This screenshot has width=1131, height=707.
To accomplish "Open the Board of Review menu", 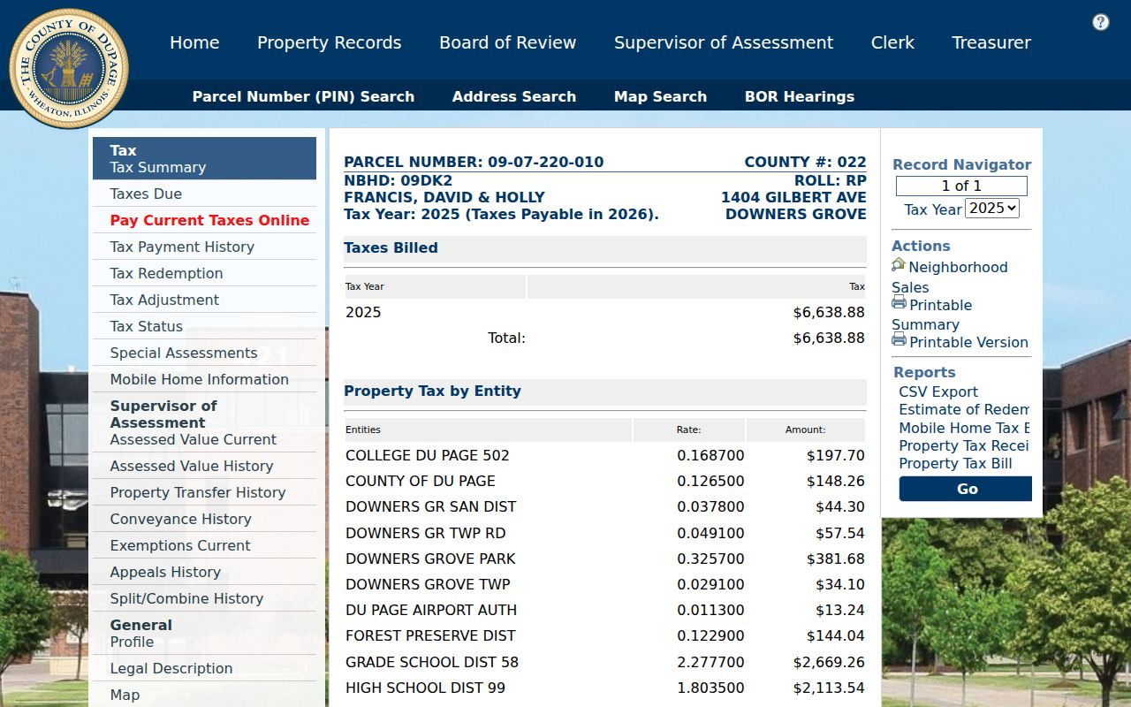I will click(x=508, y=42).
